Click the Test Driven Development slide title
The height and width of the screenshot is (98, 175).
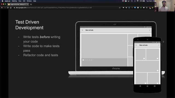tap(29, 25)
